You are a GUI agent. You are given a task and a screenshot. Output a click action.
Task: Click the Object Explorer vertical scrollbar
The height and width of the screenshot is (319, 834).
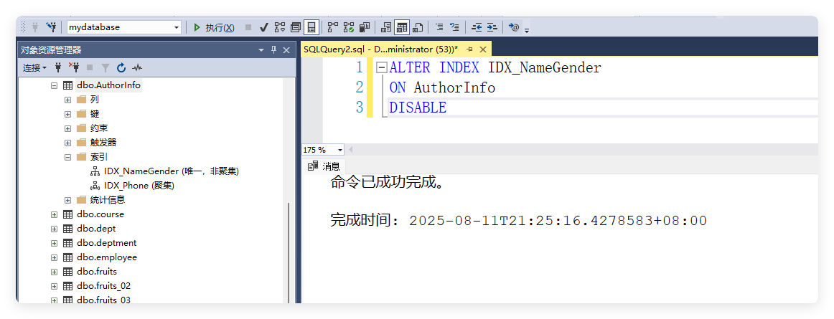point(289,252)
